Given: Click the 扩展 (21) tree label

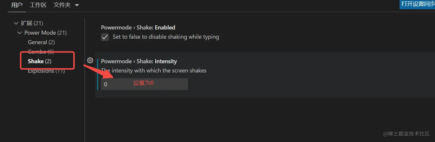Looking at the screenshot, I should 32,23.
